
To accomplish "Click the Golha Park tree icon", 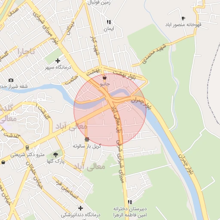I will point(55,155).
